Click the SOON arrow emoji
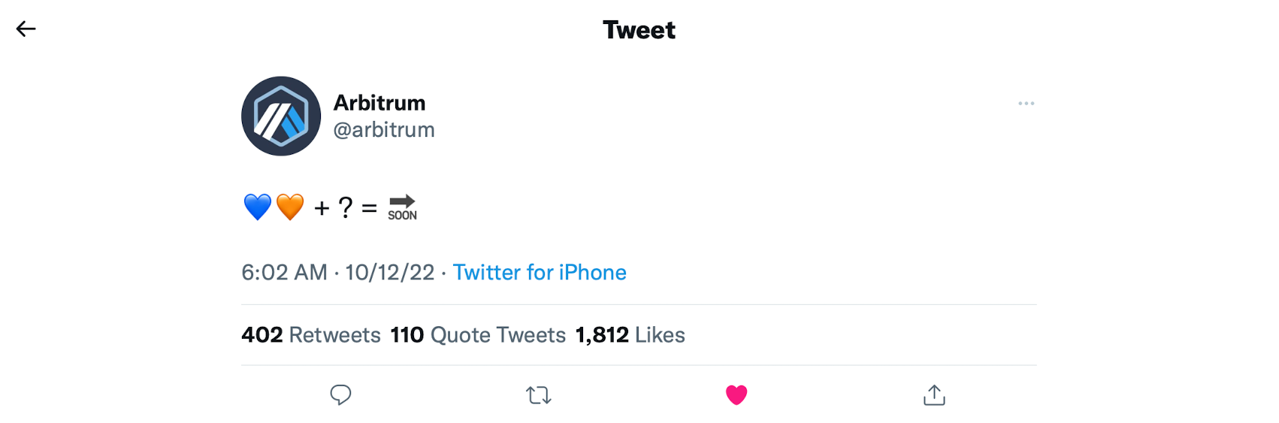 [402, 207]
